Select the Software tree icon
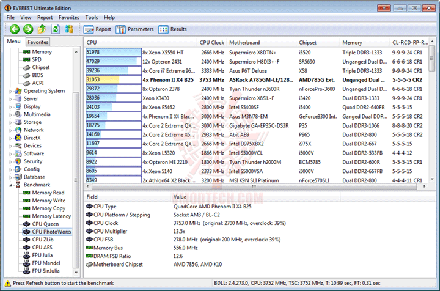 coord(18,153)
